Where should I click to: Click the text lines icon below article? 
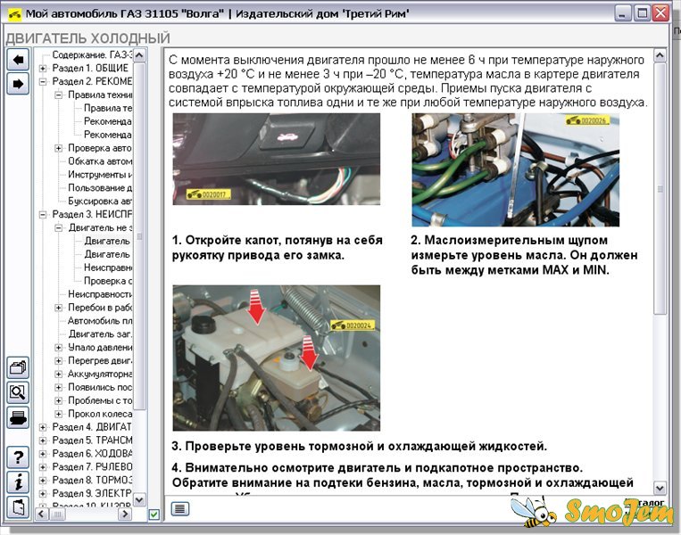[x=179, y=508]
